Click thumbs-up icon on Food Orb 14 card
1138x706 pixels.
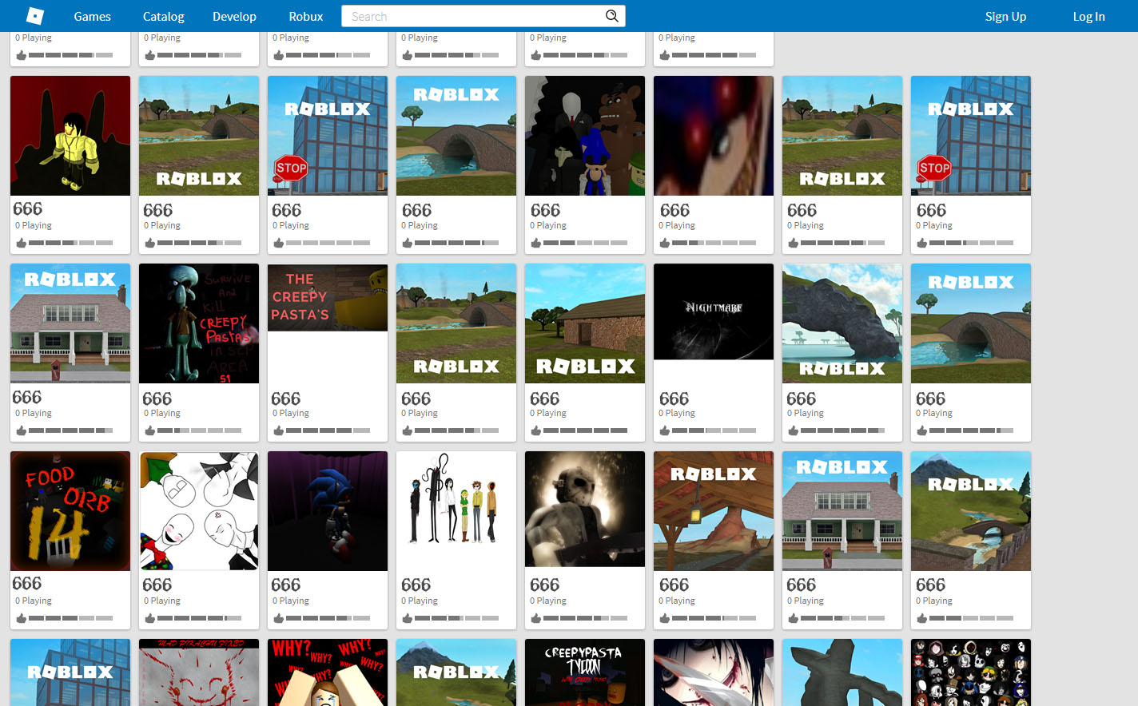point(21,618)
